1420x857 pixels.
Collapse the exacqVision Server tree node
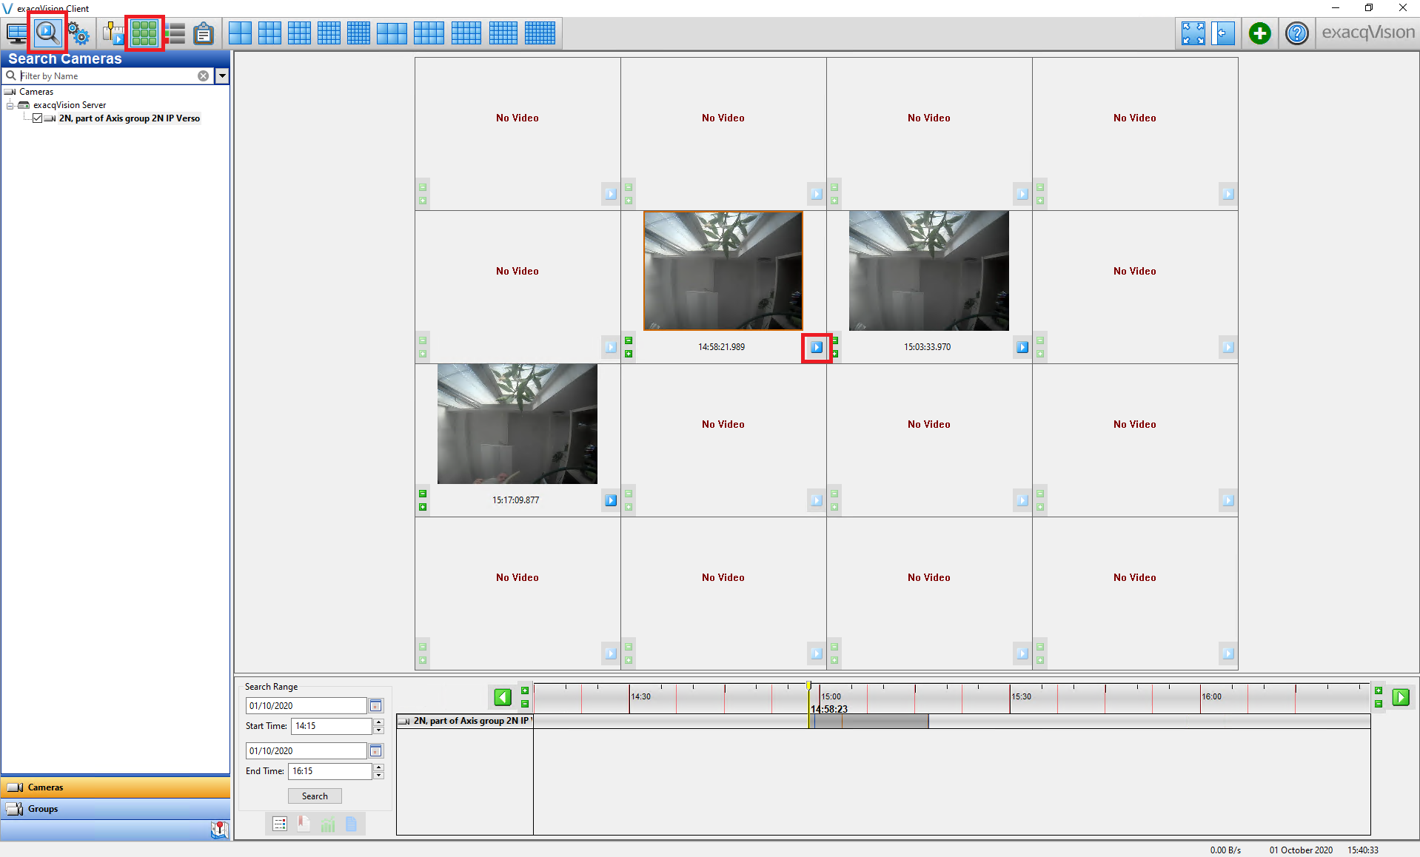pos(10,105)
